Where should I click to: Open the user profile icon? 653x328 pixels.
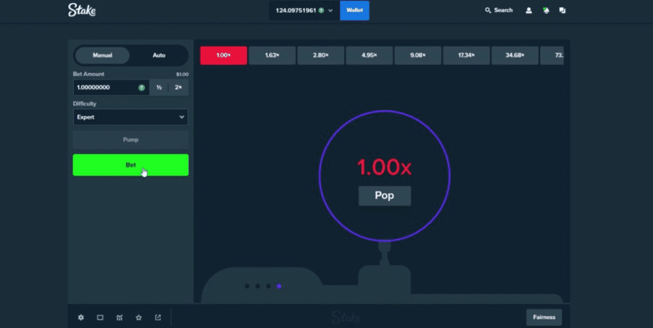(x=529, y=10)
